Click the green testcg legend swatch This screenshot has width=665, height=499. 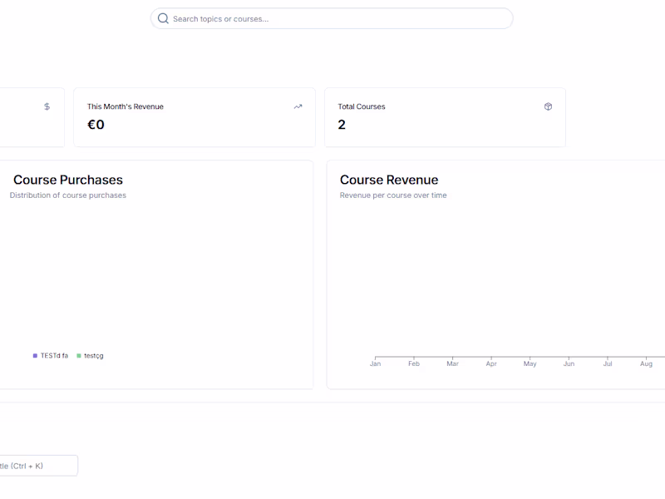(79, 356)
